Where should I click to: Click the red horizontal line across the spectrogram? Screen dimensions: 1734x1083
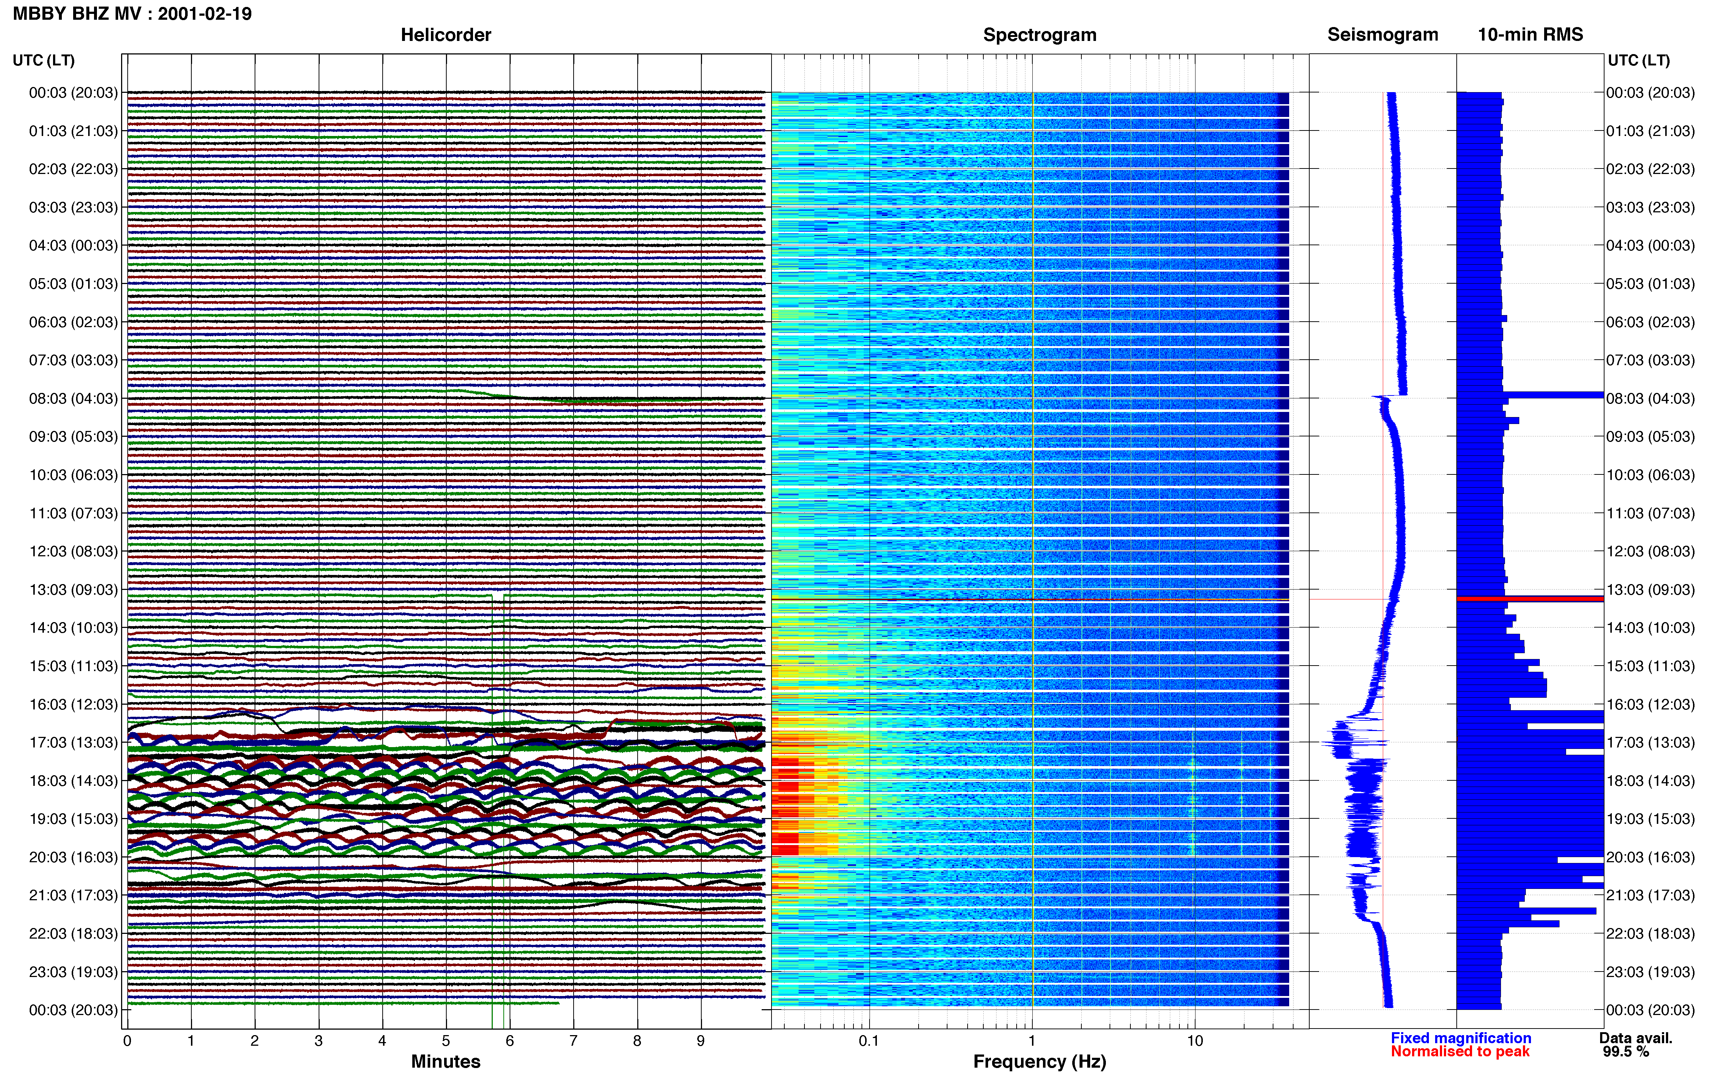pos(1030,599)
